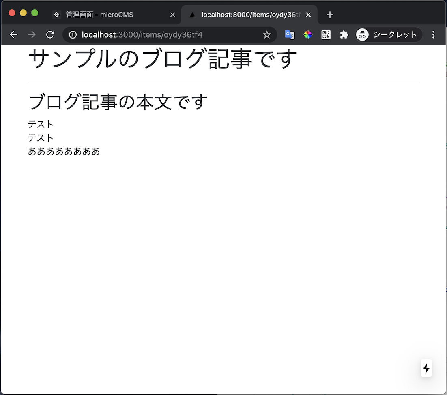Open the Chrome three-dot menu

point(433,35)
